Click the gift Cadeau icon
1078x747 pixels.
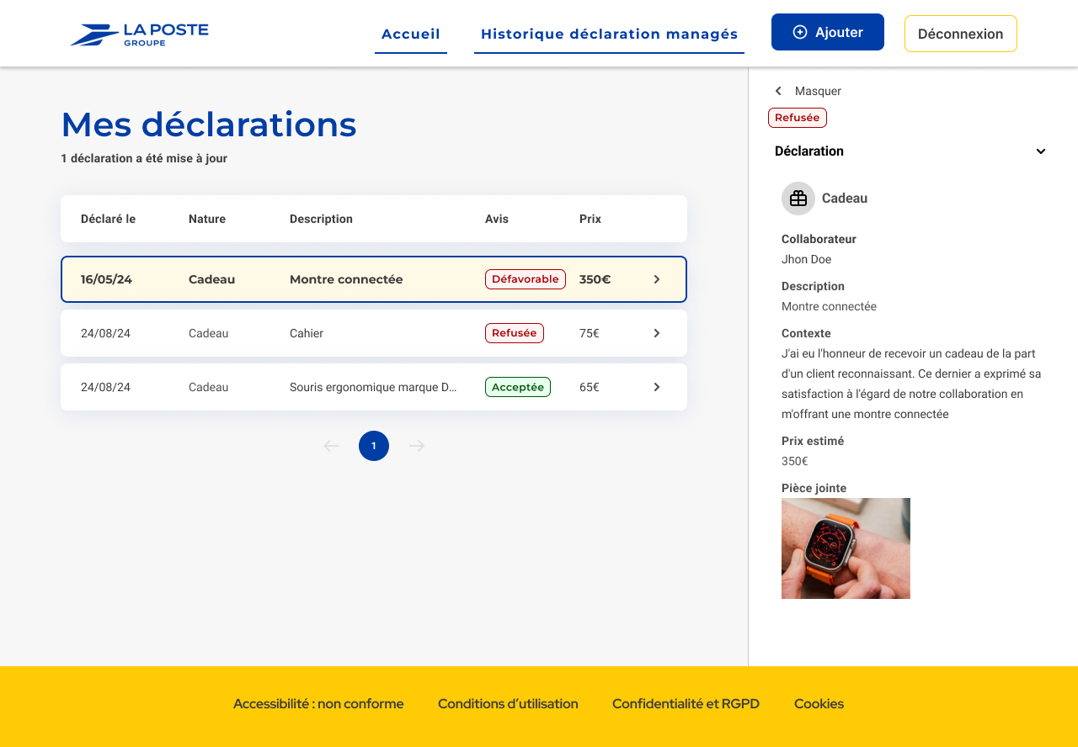point(798,199)
